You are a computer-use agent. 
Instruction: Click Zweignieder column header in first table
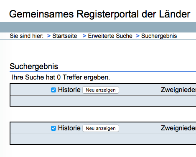178,90
